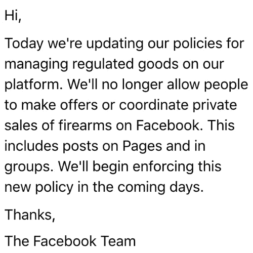Click the word "people"

[226, 86]
